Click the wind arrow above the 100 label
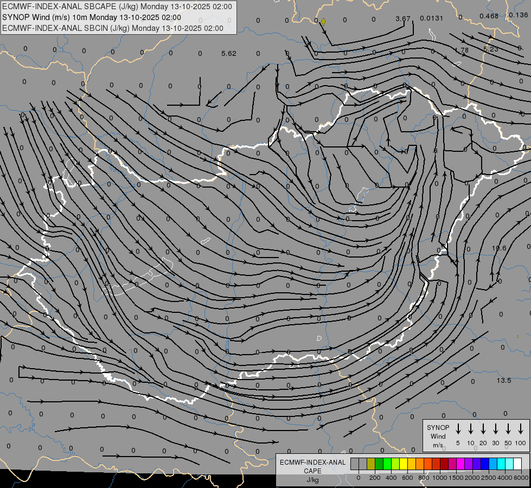The width and height of the screenshot is (531, 488). (x=521, y=428)
